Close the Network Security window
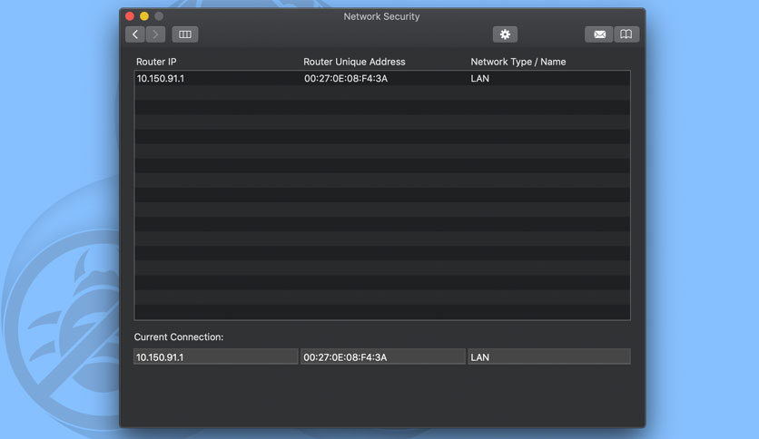759x439 pixels. 130,16
